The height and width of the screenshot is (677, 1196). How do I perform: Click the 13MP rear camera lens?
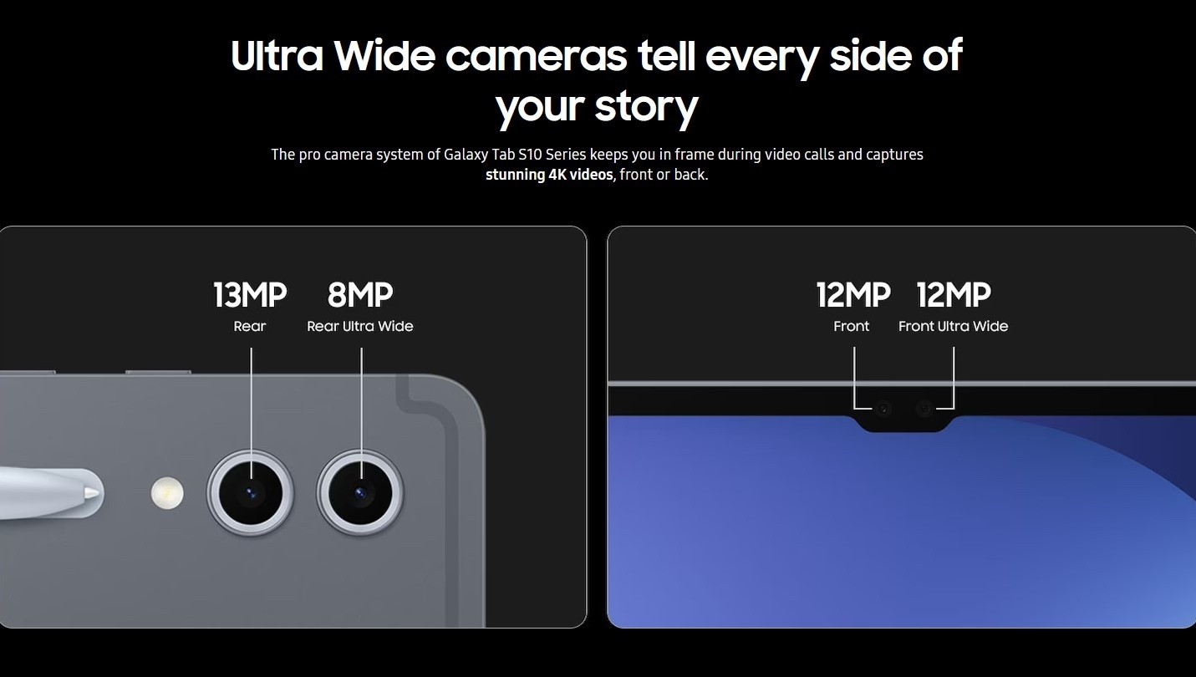(251, 493)
